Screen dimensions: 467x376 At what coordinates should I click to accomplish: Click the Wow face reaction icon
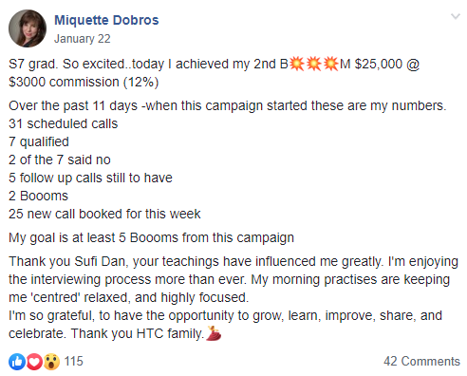pos(51,362)
